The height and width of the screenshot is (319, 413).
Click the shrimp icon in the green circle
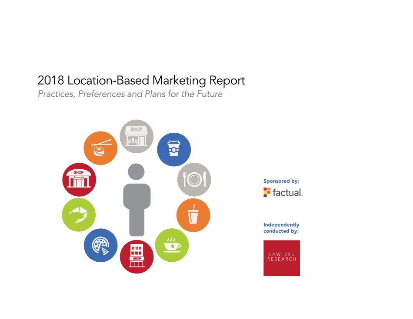pos(79,214)
